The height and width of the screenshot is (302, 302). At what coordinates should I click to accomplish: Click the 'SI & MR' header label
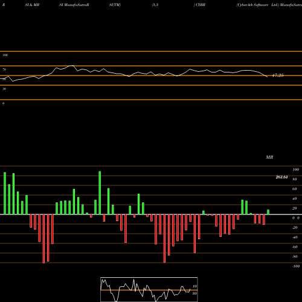(32, 5)
